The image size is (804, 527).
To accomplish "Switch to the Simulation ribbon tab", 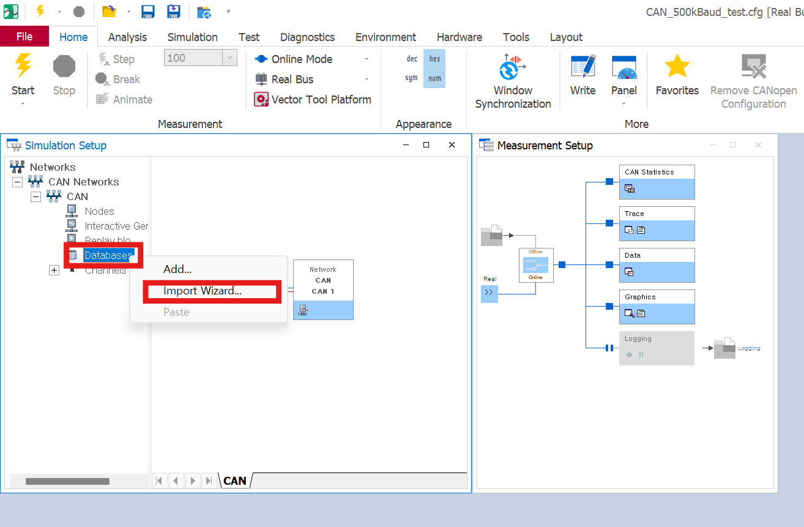I will tap(192, 37).
